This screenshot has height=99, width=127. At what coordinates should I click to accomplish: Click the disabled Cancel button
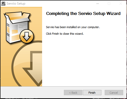[x=114, y=93]
